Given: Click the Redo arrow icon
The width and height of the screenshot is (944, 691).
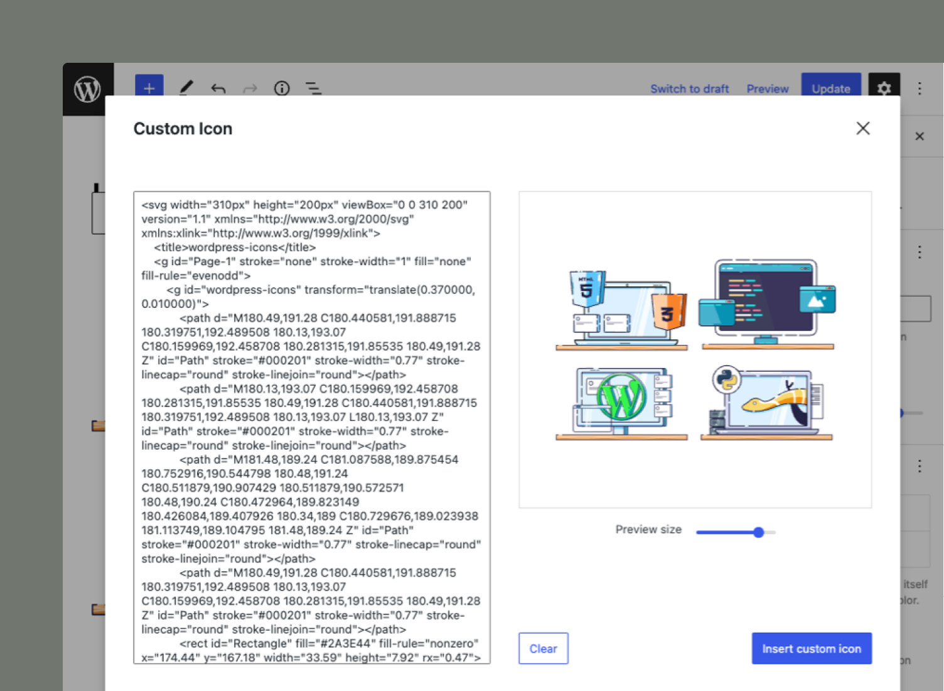Looking at the screenshot, I should 250,89.
